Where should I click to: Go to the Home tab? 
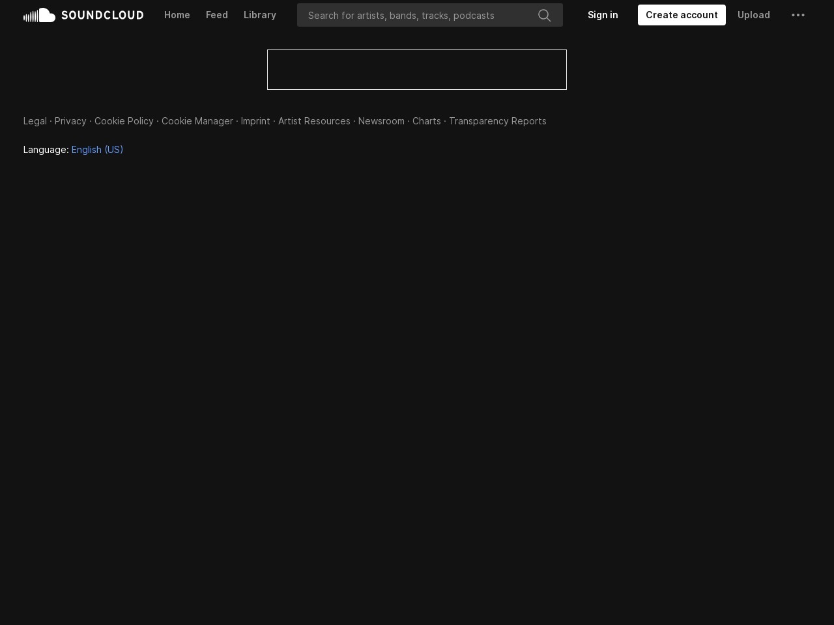[x=177, y=15]
